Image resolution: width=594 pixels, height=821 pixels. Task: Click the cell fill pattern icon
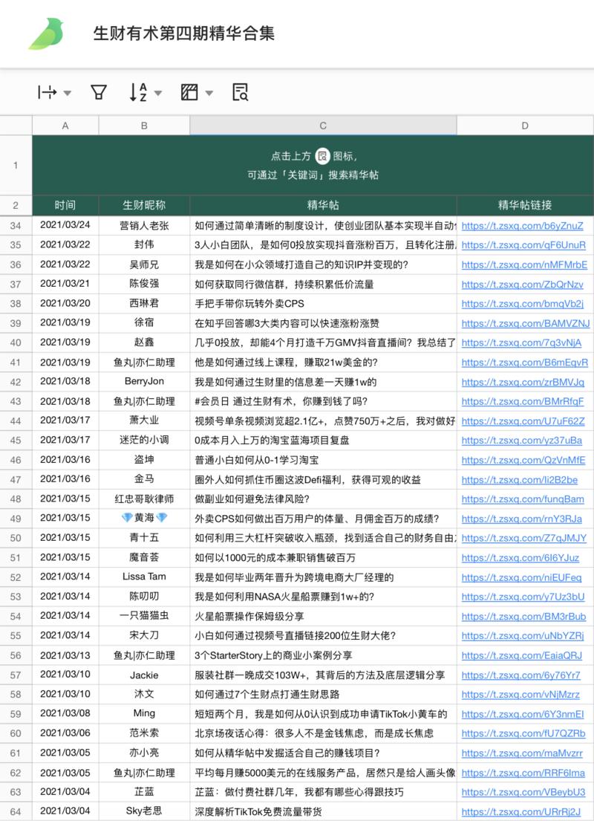[x=190, y=91]
